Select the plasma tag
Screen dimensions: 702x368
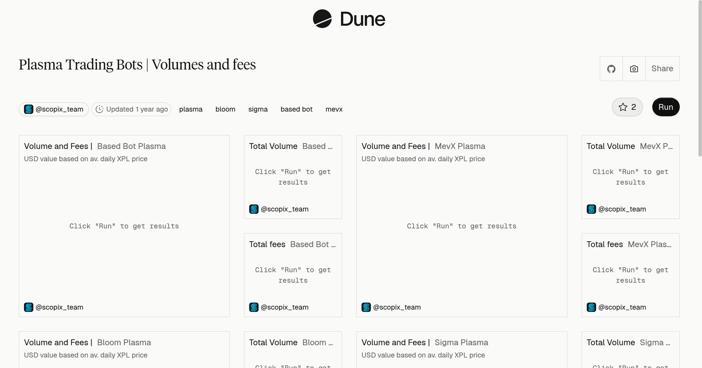pos(191,109)
